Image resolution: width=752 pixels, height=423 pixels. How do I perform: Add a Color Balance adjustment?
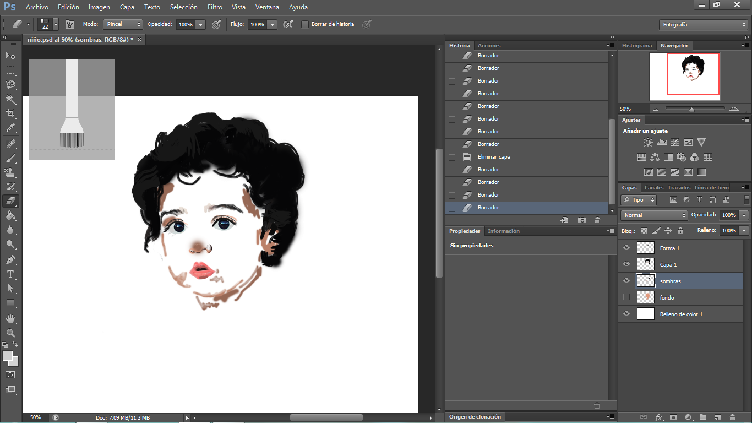[655, 157]
